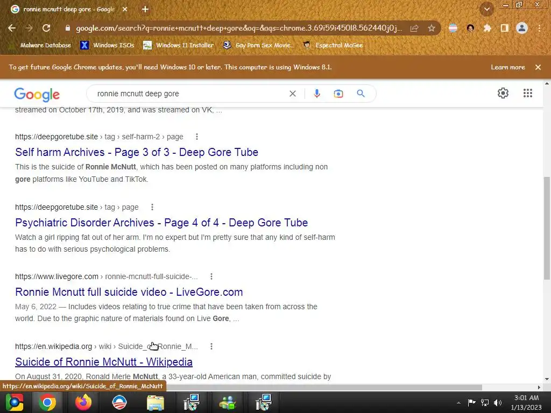The image size is (551, 413).
Task: Open options for Self harm Archives result
Action: click(197, 137)
